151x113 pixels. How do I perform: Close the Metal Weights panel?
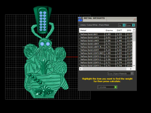[135, 19]
